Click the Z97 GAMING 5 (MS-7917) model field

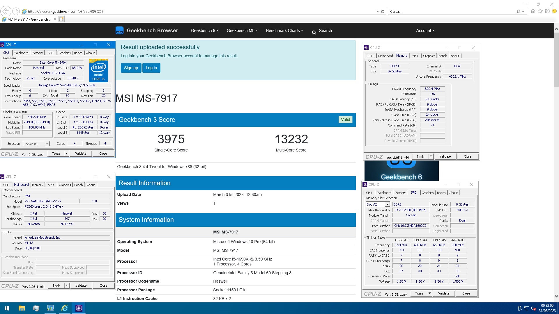pyautogui.click(x=52, y=201)
